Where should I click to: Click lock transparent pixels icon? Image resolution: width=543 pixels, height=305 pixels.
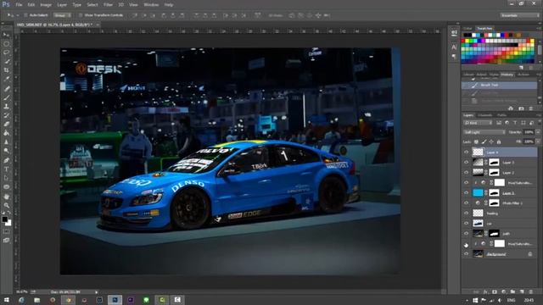pyautogui.click(x=476, y=141)
